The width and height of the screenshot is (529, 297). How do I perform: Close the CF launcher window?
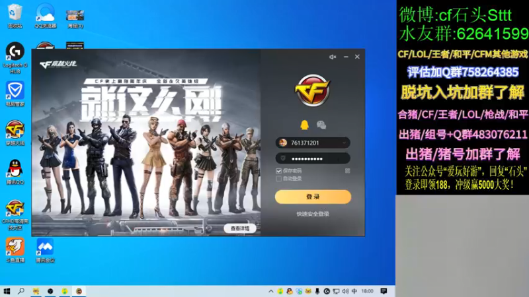357,57
